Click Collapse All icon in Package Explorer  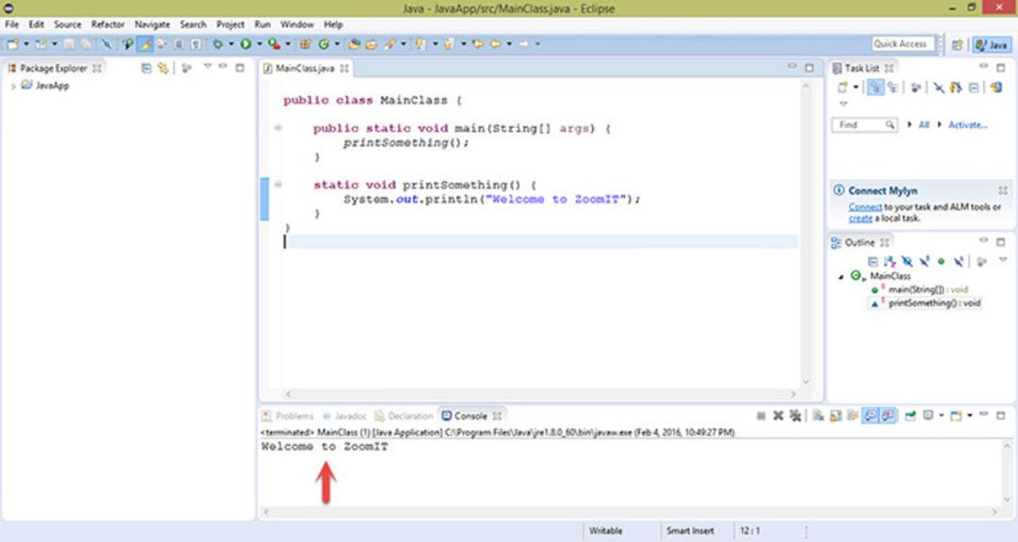(146, 68)
